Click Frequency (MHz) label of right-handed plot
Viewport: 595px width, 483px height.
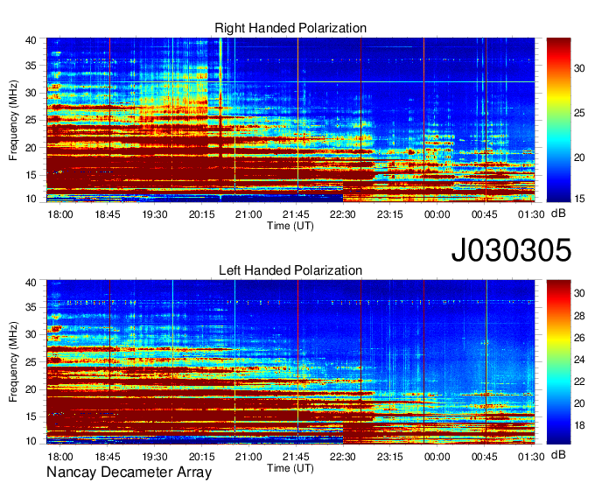coord(13,120)
